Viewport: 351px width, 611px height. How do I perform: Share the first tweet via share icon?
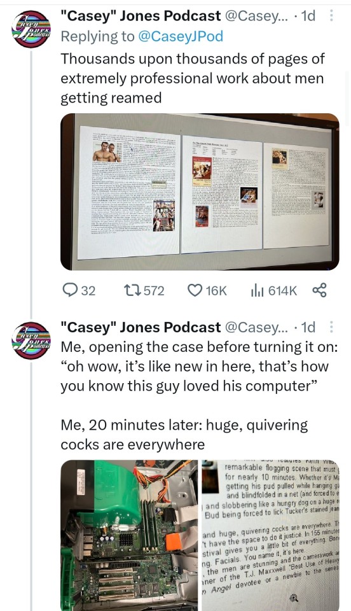coord(319,290)
